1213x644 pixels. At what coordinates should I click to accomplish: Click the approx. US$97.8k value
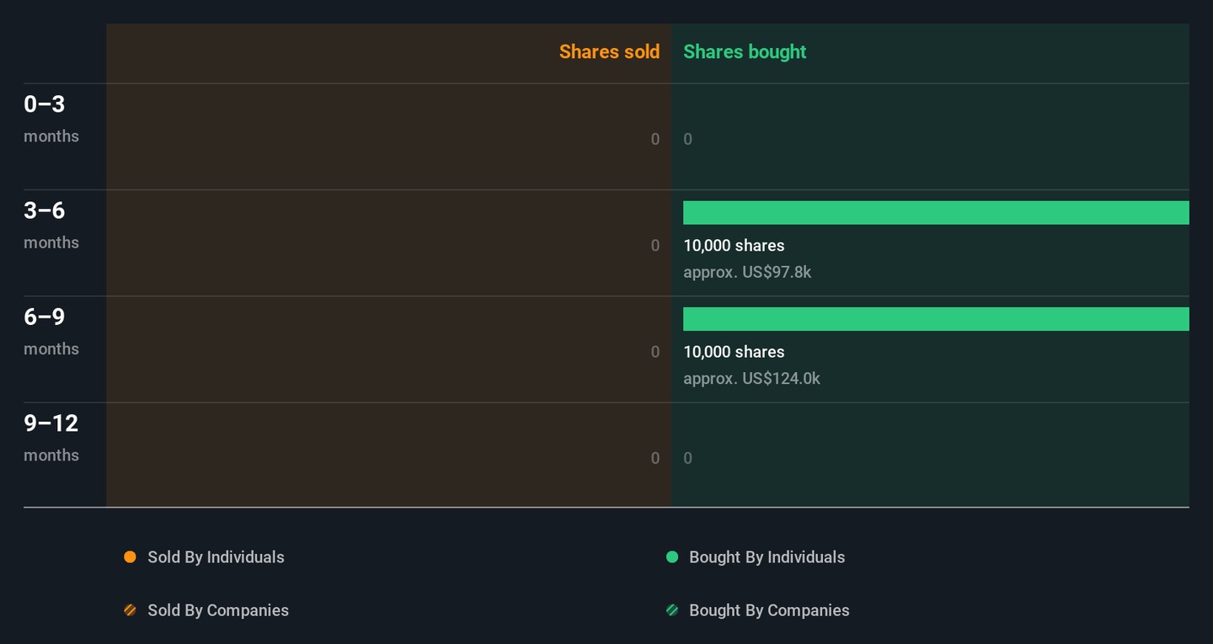pos(747,272)
